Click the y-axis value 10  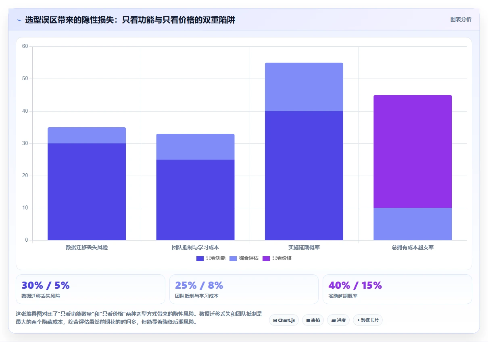point(25,208)
